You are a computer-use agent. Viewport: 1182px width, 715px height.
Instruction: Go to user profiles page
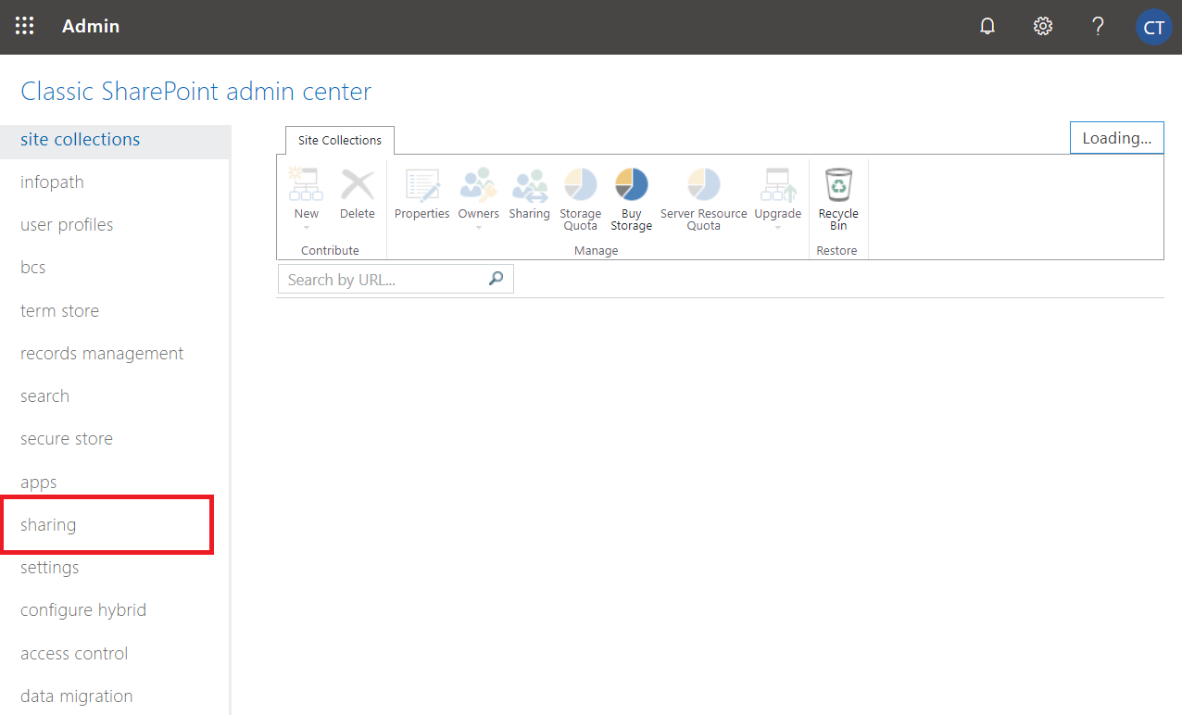(67, 225)
